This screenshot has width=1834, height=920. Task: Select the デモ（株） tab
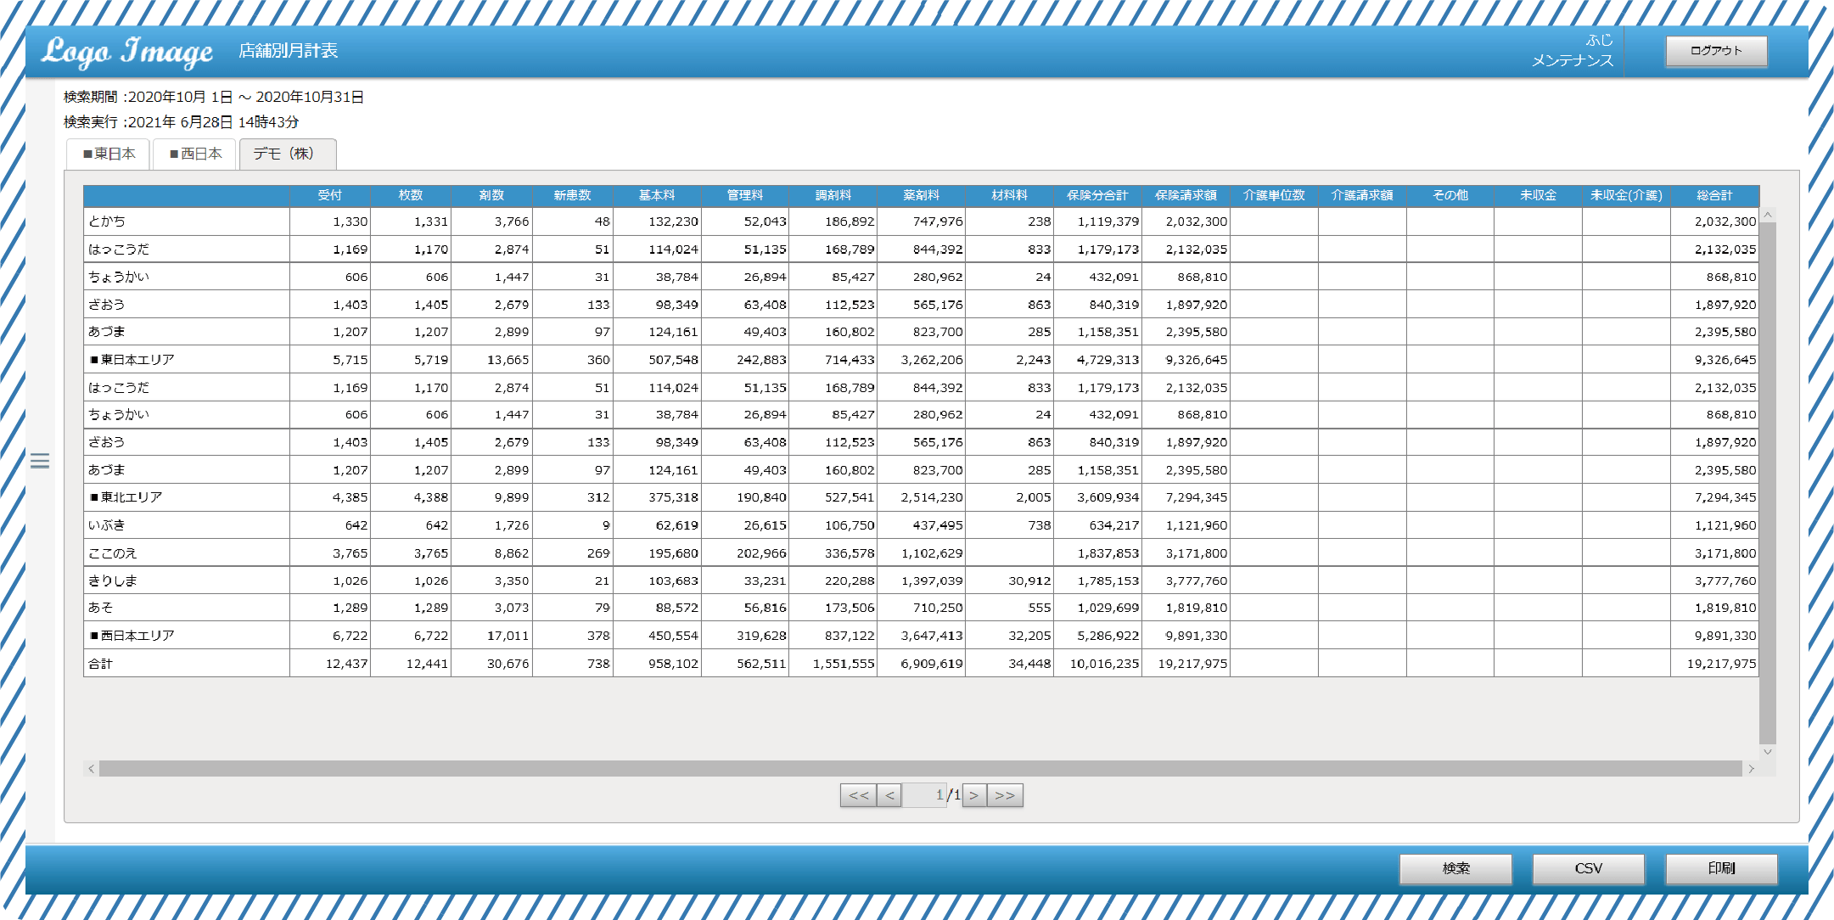288,154
